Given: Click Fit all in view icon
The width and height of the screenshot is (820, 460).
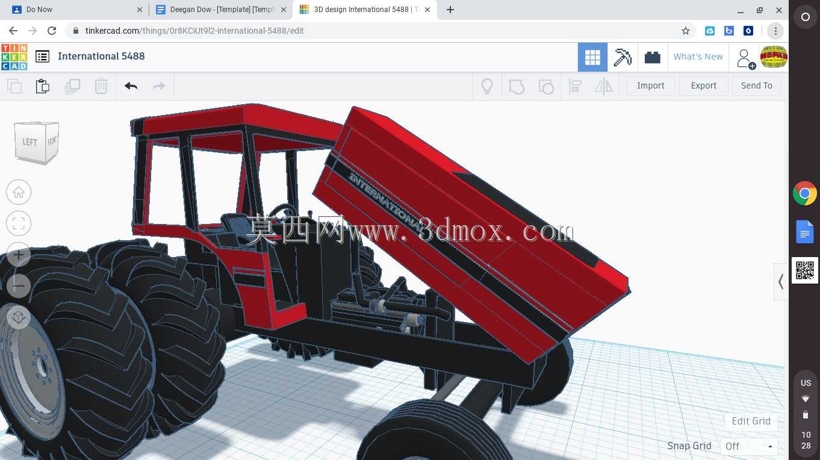Looking at the screenshot, I should click(19, 224).
